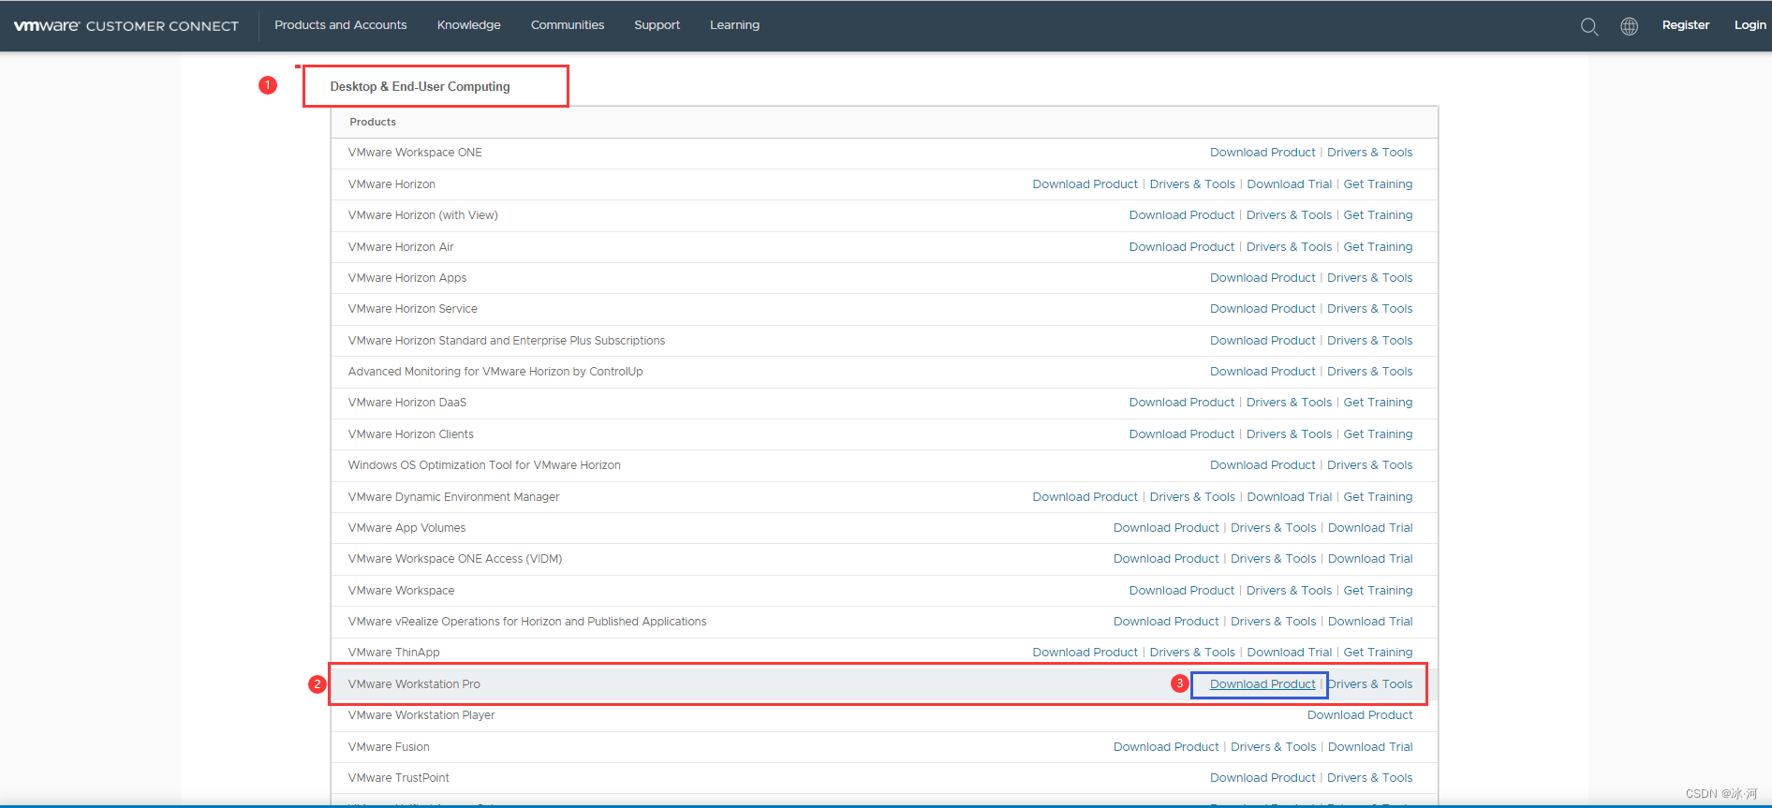Open Drivers & Tools for Windows OS Optimization Tool
Image resolution: width=1772 pixels, height=808 pixels.
click(x=1370, y=465)
